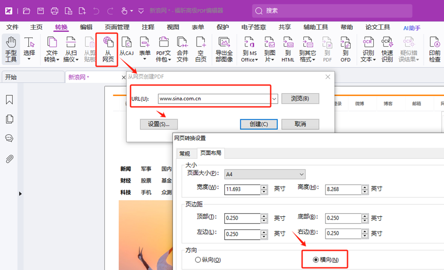Adjust left margin (左边) spinner
This screenshot has height=270, width=444.
pyautogui.click(x=264, y=234)
